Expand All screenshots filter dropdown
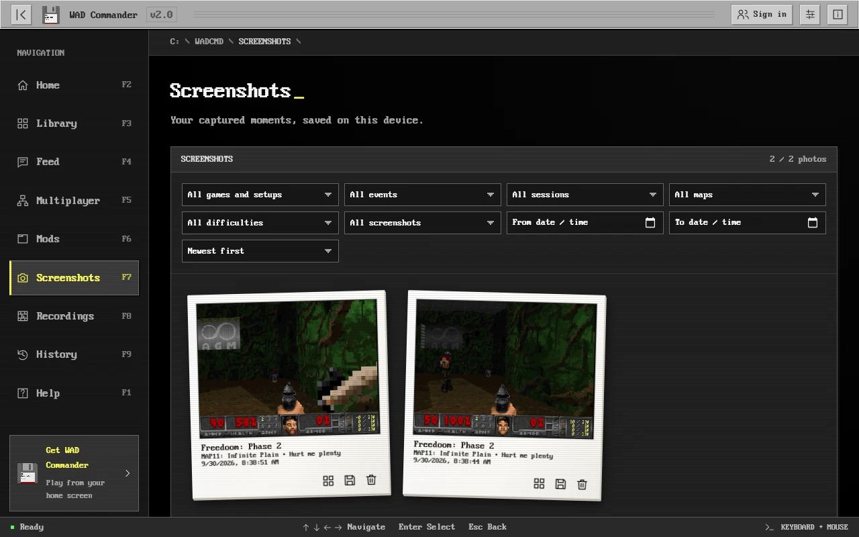The image size is (859, 537). point(422,223)
